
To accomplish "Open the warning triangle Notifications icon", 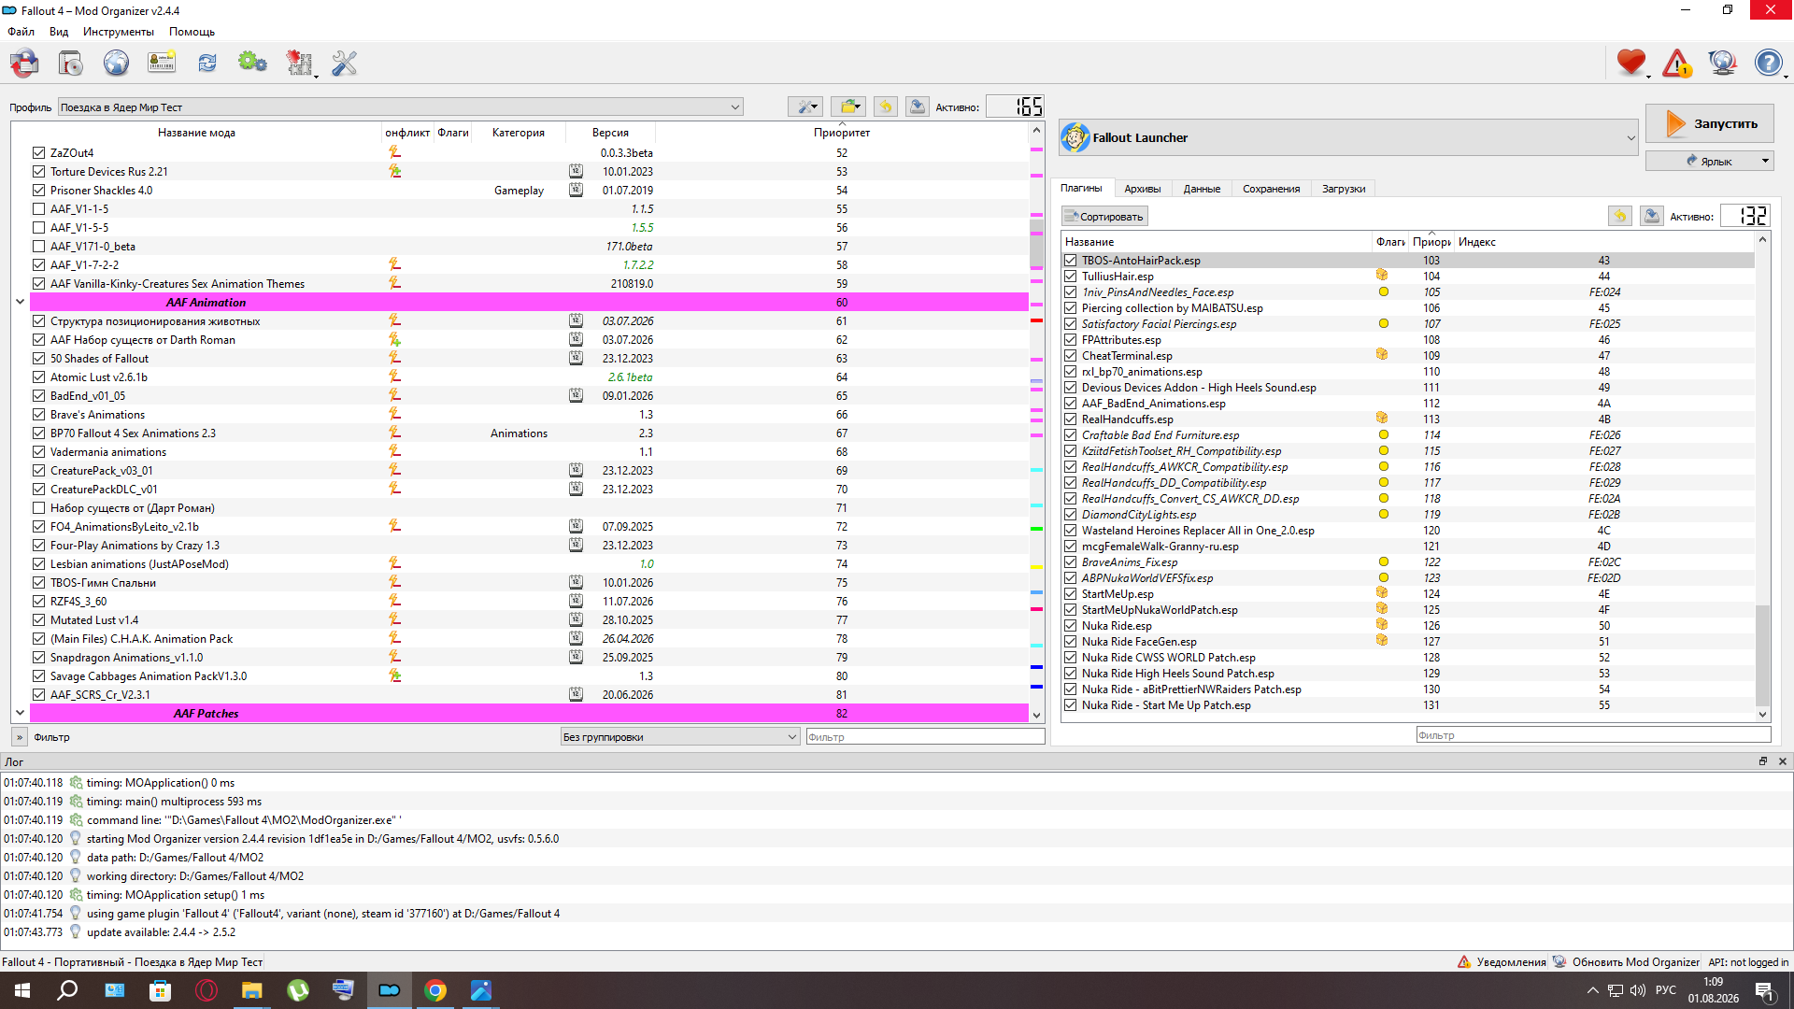I will (x=1677, y=63).
